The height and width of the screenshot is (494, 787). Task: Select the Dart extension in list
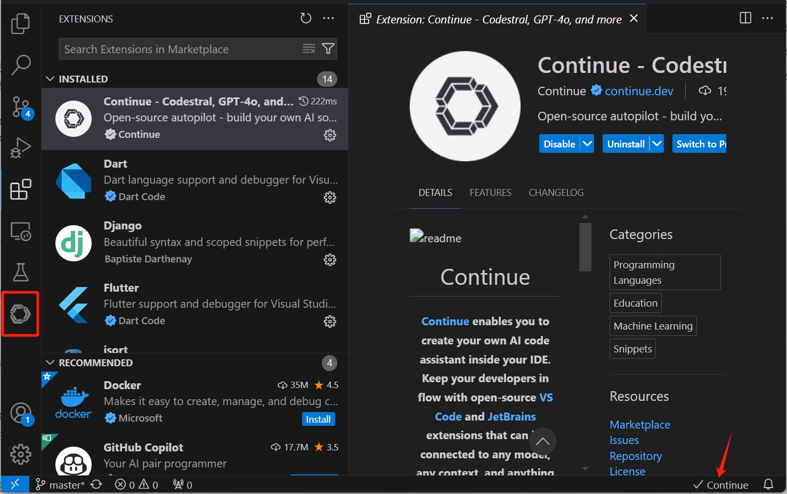[x=194, y=181]
